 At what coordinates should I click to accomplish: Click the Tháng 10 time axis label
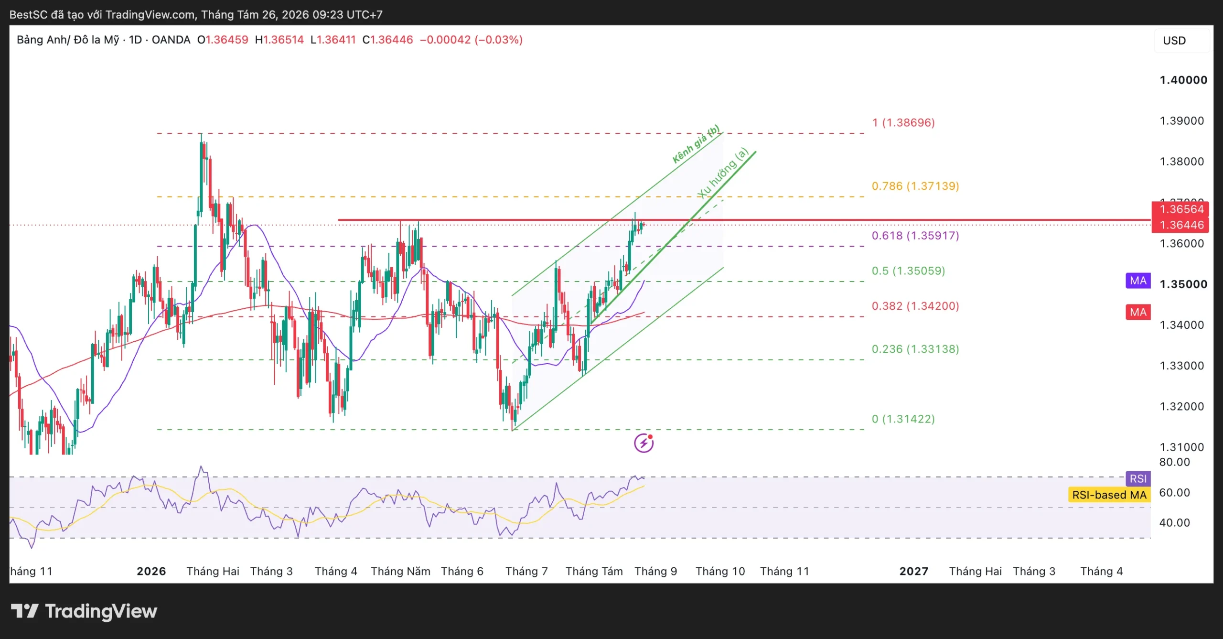[x=720, y=571]
